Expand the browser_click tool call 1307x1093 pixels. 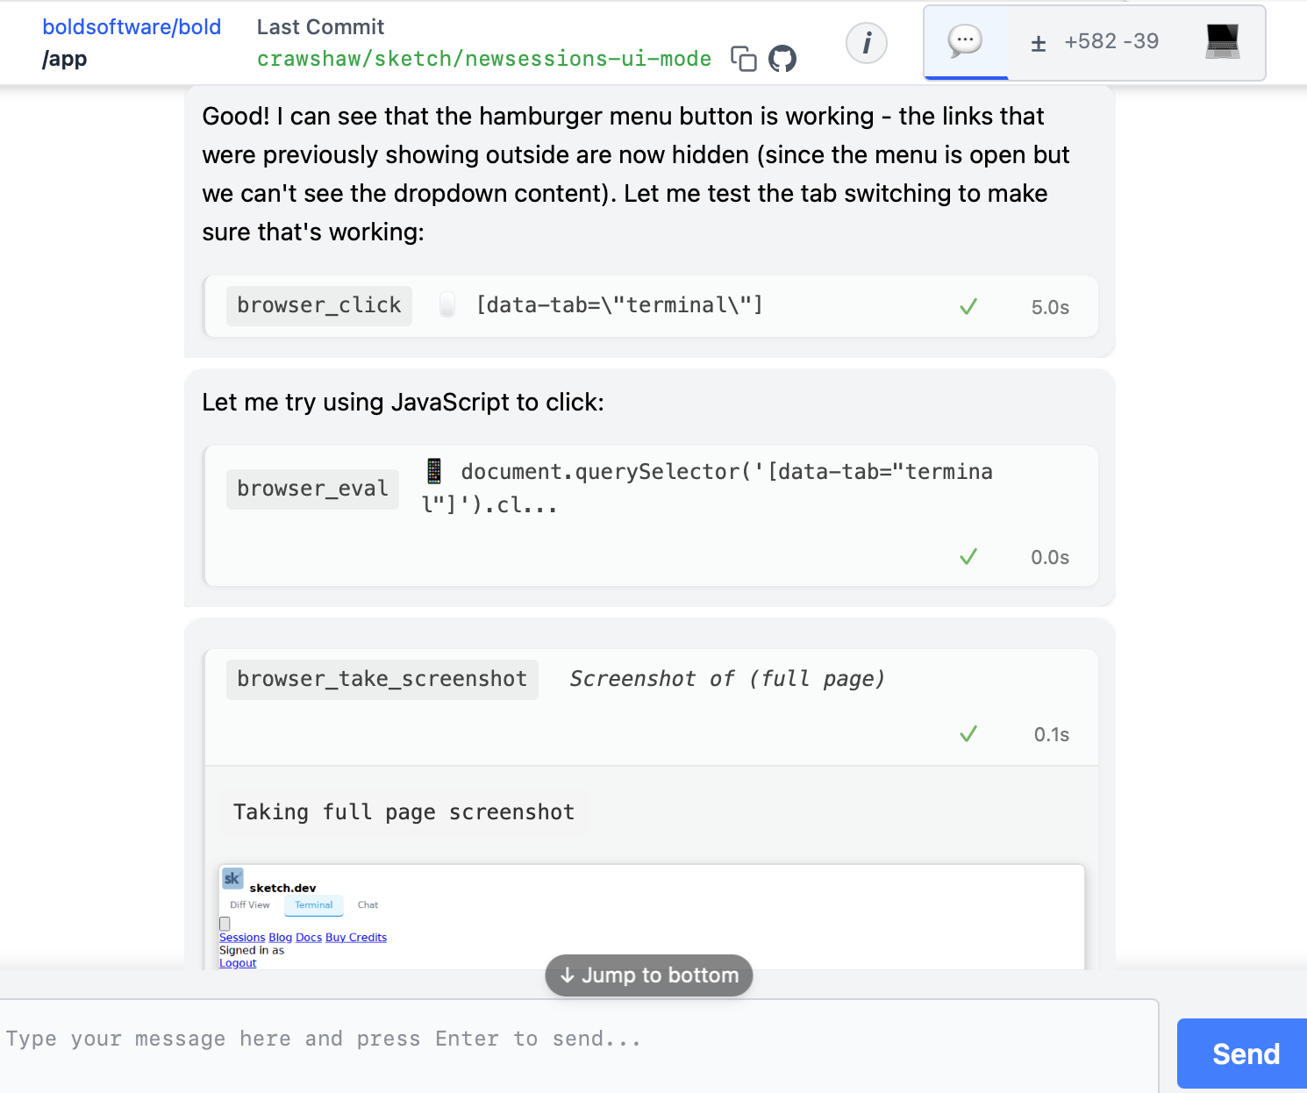651,306
